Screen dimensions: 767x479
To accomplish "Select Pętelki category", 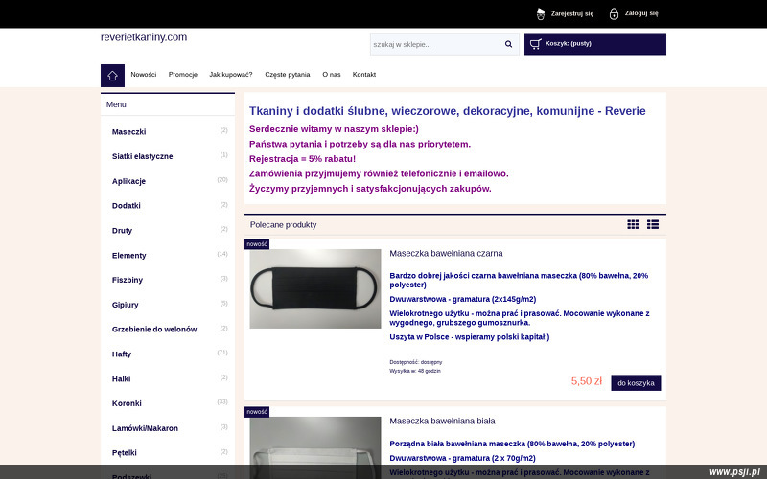I will point(125,453).
